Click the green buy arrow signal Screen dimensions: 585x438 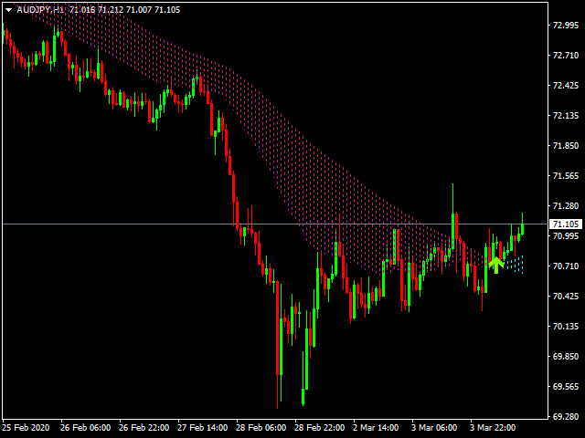495,265
